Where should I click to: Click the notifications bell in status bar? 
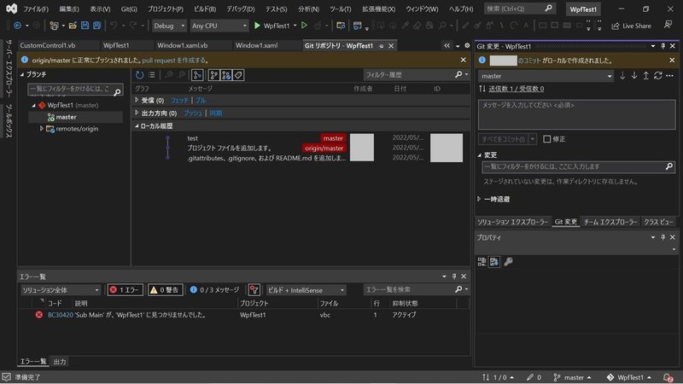(668, 377)
